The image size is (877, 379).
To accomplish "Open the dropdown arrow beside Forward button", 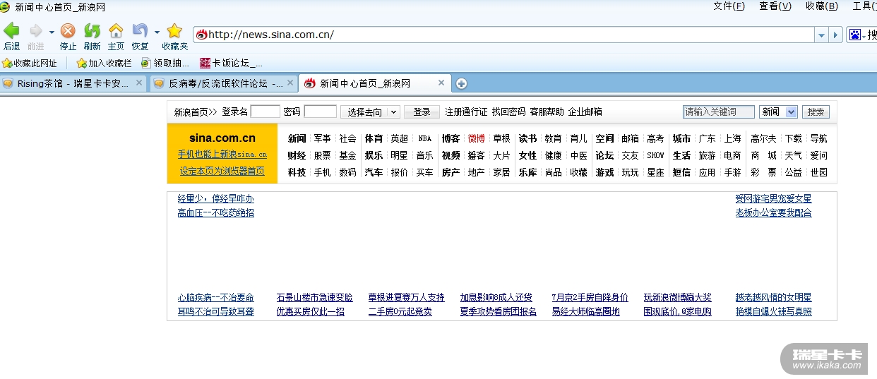I will (52, 32).
